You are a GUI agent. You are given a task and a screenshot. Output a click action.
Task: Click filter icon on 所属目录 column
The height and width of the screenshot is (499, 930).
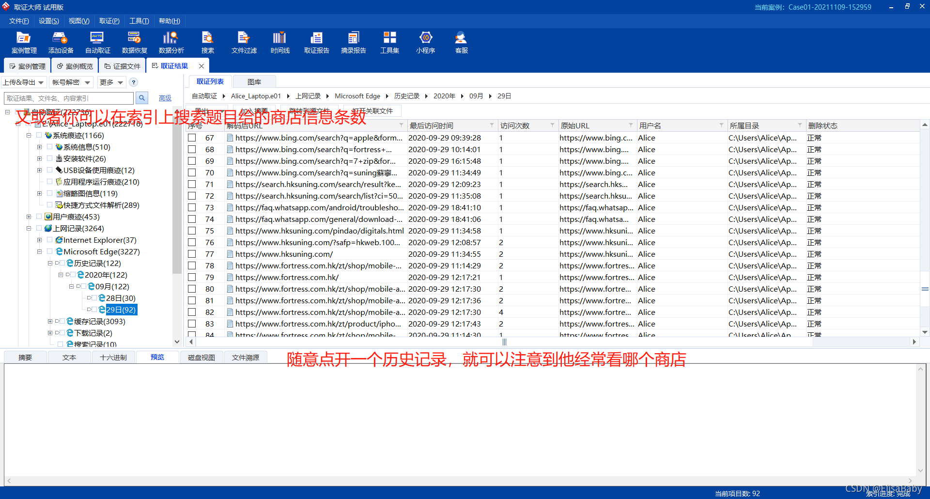click(x=800, y=125)
